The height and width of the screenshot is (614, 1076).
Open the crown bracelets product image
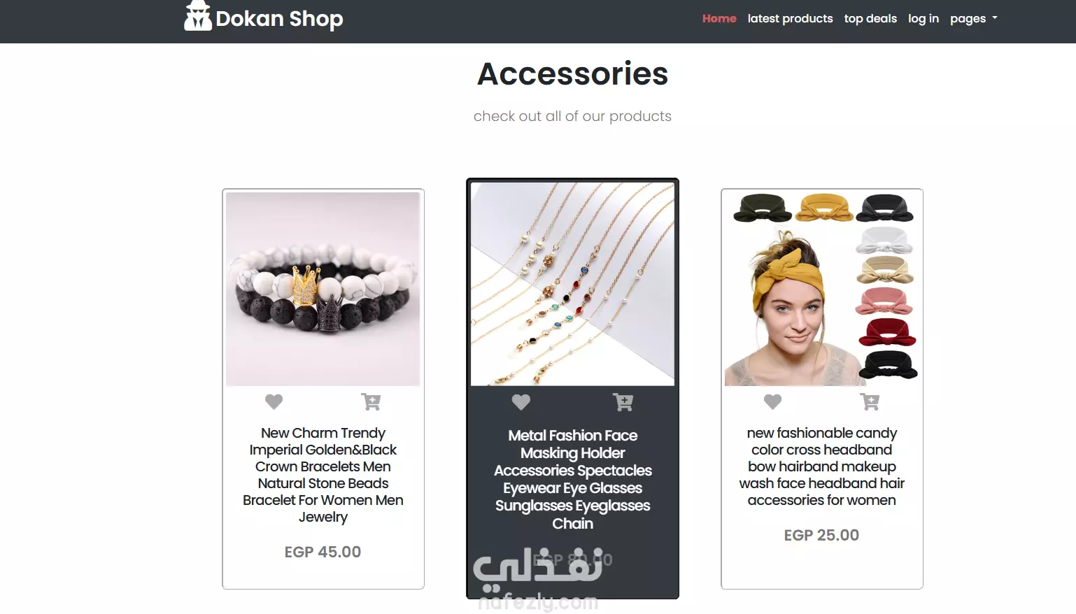click(x=323, y=289)
